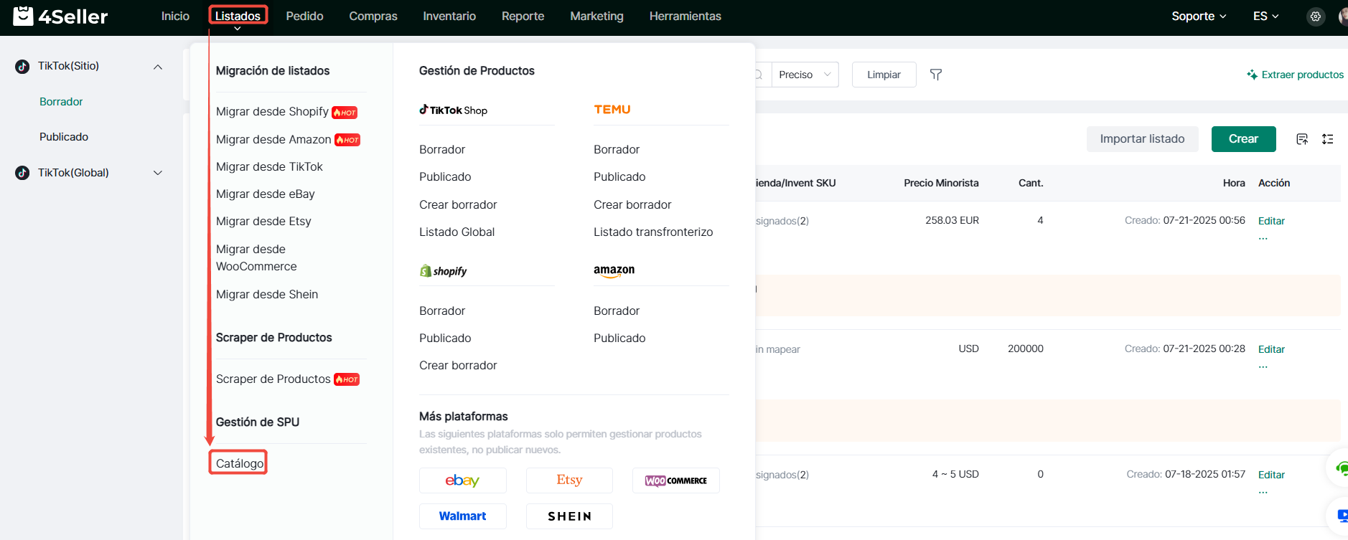The height and width of the screenshot is (540, 1348).
Task: Open Amazon Publicado
Action: 619,338
